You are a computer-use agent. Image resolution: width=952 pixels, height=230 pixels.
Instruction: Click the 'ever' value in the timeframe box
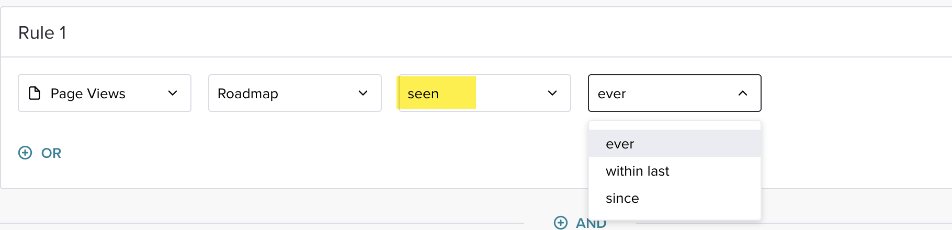(x=612, y=94)
